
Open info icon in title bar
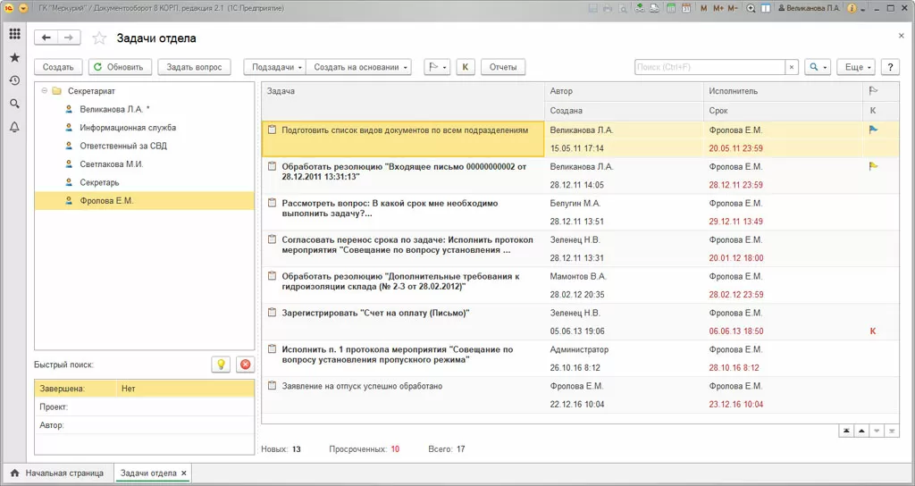click(x=852, y=8)
